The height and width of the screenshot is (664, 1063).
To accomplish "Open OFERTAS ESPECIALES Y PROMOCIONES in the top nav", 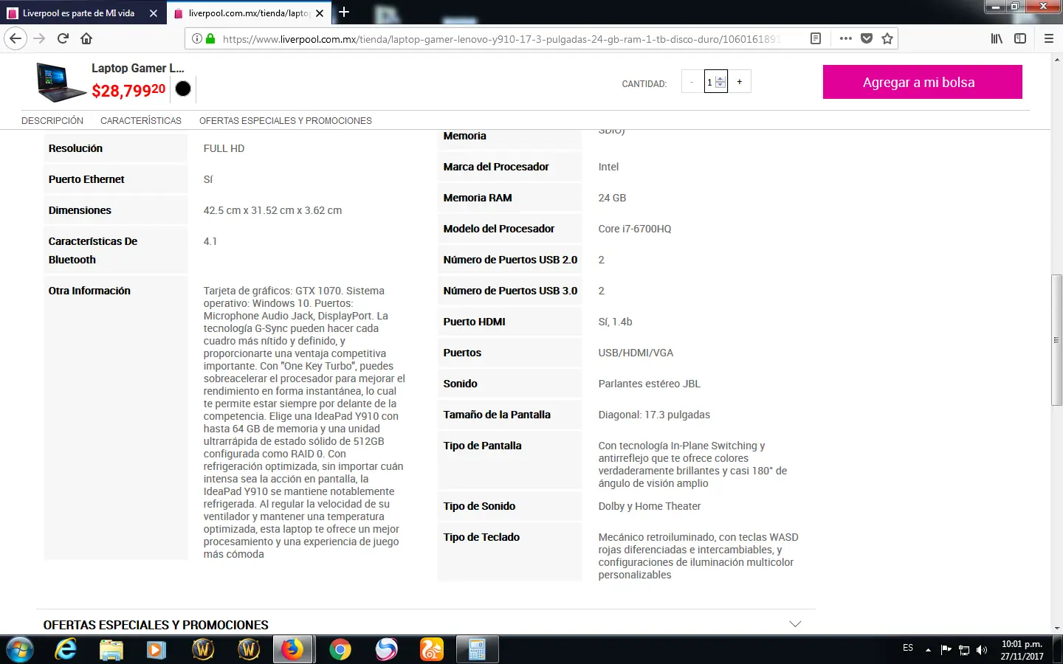I will (x=286, y=120).
